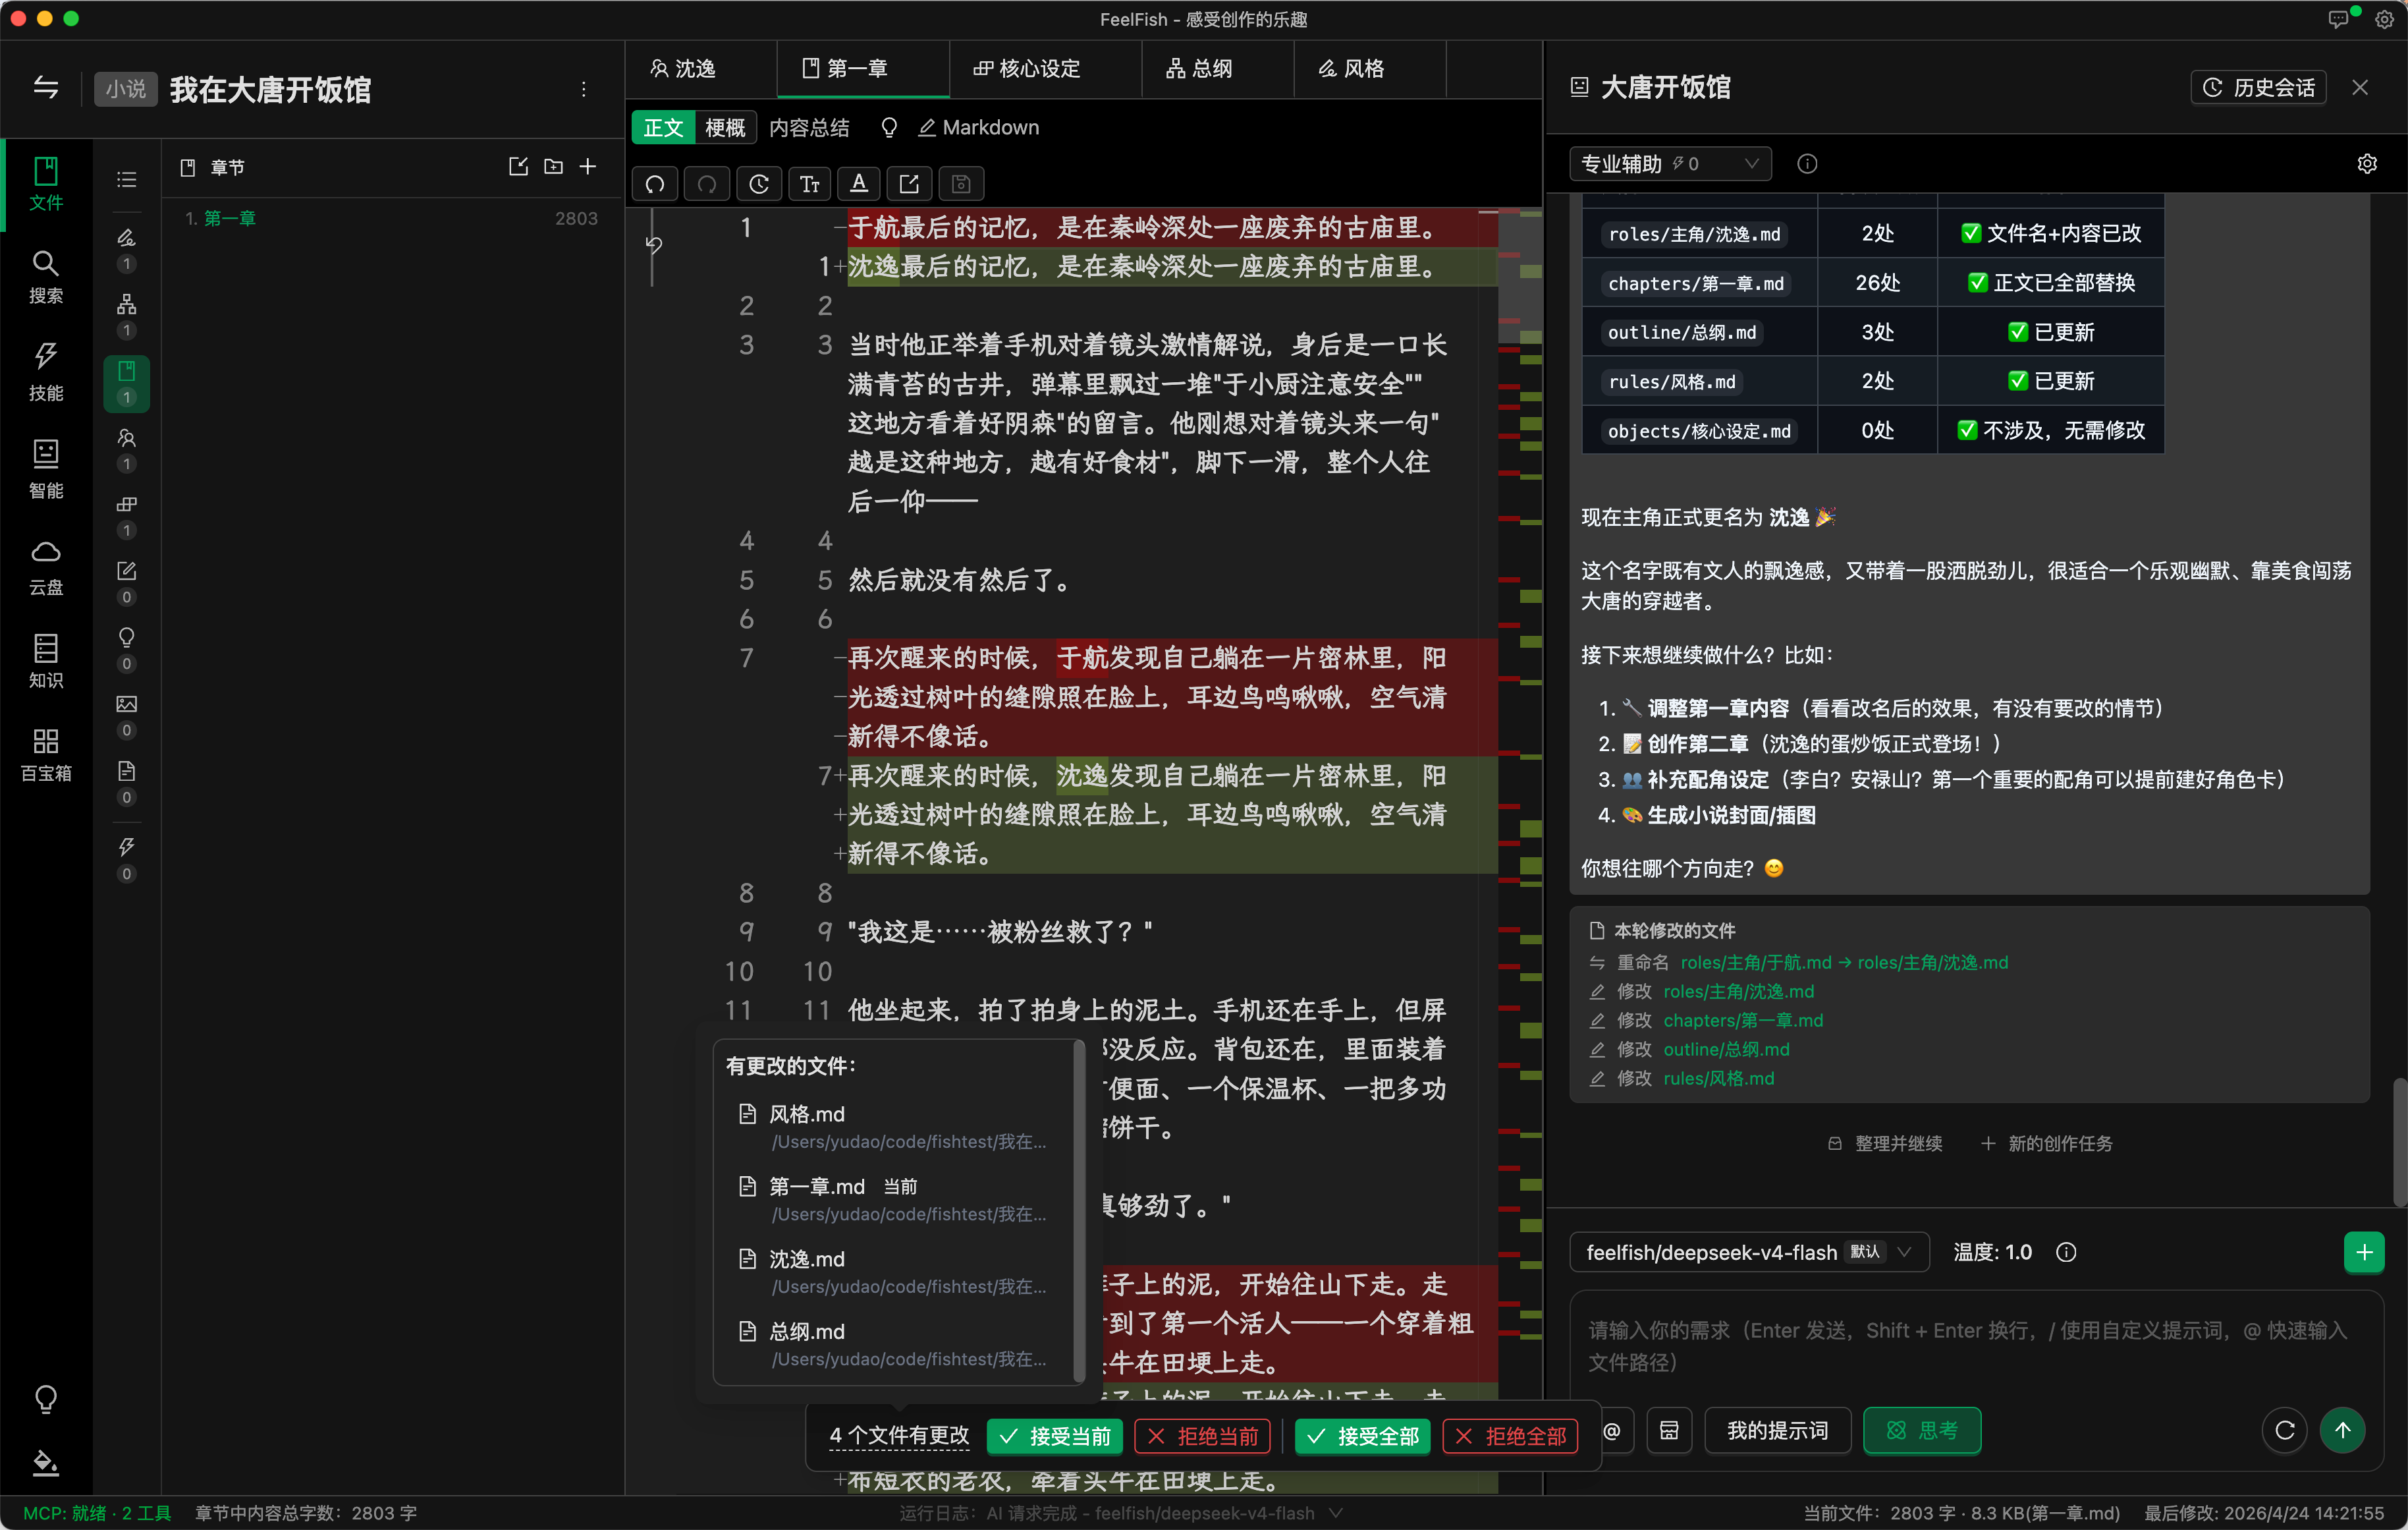The width and height of the screenshot is (2408, 1530).
Task: Open the 云盘 cloud drive icon
Action: (x=45, y=565)
